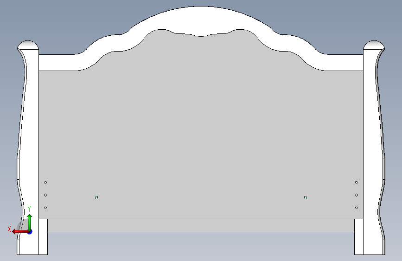Select the small white block beside right post
The width and height of the screenshot is (402, 261).
click(x=359, y=237)
